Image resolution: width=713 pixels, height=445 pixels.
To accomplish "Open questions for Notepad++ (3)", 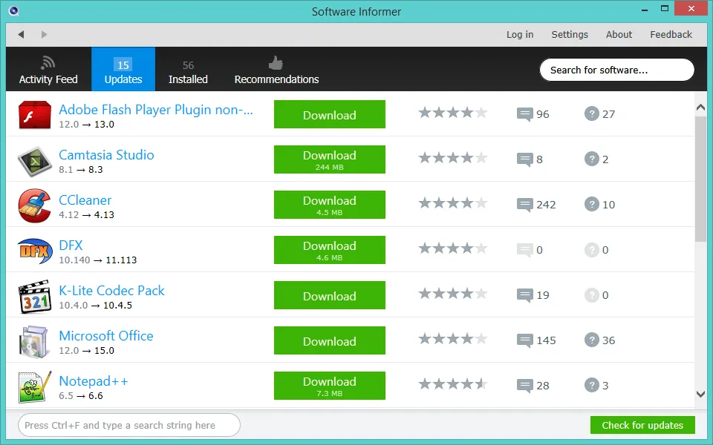I will [x=596, y=386].
